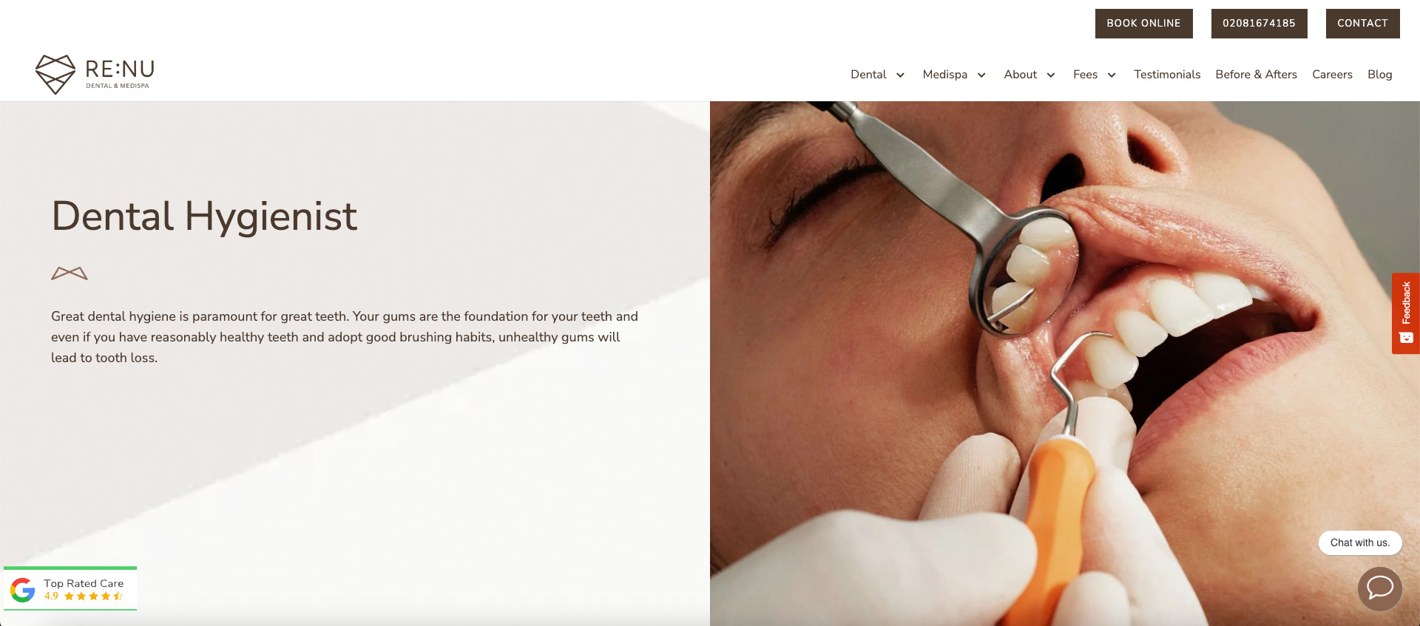Go to Before & Afters
Screen dimensions: 1420x626
[x=1256, y=75]
